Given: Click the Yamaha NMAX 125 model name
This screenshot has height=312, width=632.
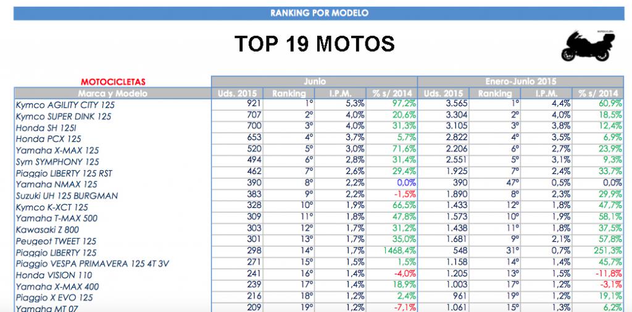Looking at the screenshot, I should [x=56, y=184].
